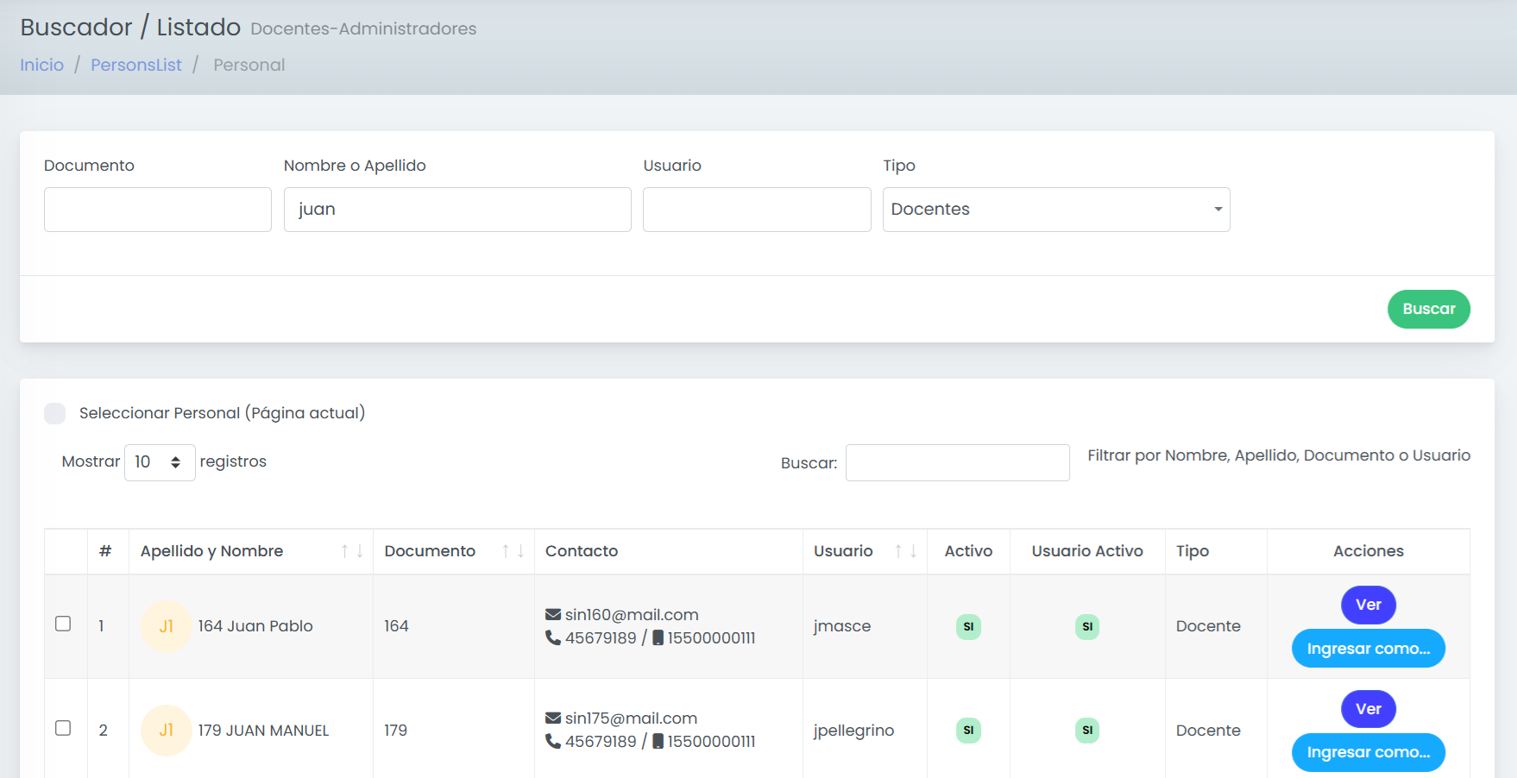This screenshot has width=1517, height=778.
Task: Click Ingresar como... for jpellegrino
Action: point(1369,752)
